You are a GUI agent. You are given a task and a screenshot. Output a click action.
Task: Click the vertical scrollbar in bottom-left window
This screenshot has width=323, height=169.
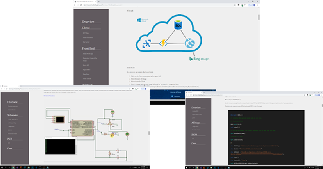149,133
